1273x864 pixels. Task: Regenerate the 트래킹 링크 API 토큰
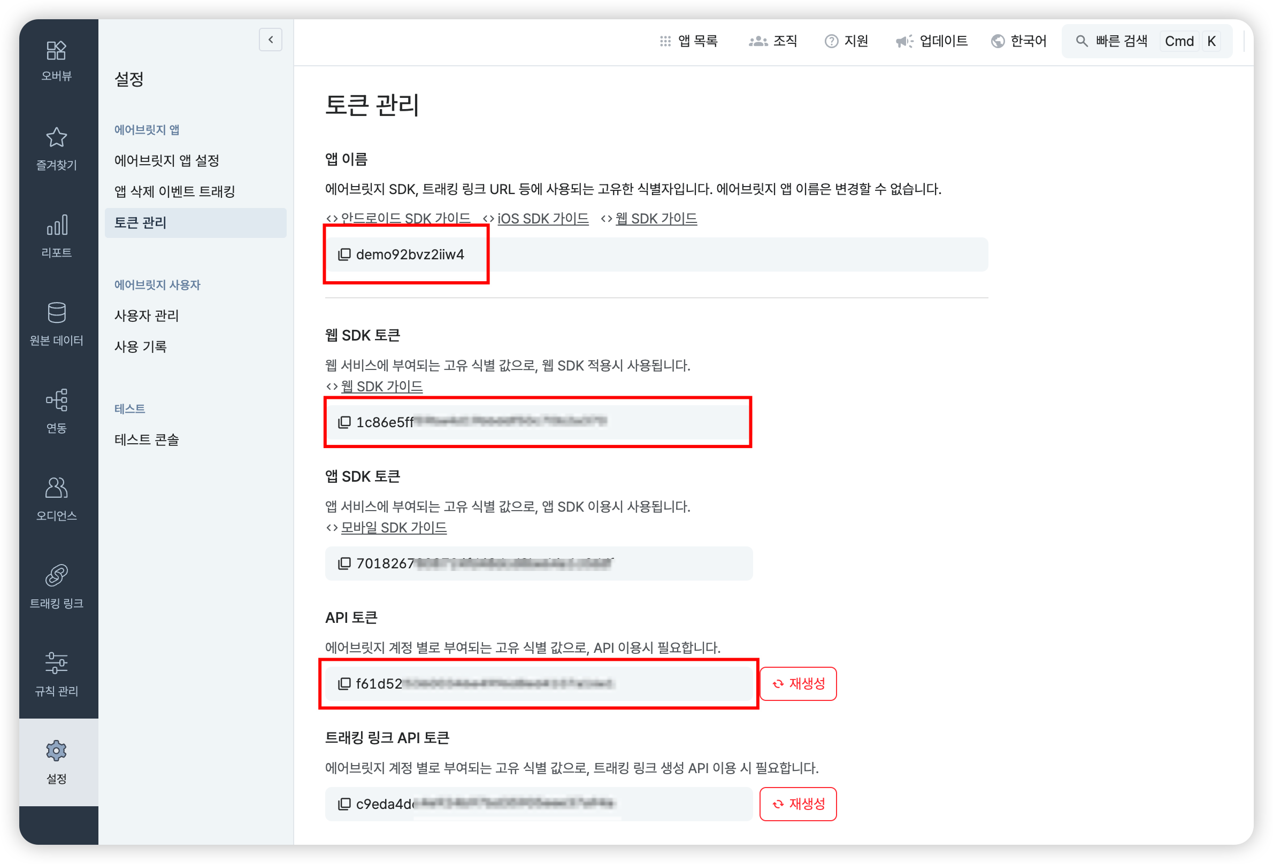(x=798, y=804)
